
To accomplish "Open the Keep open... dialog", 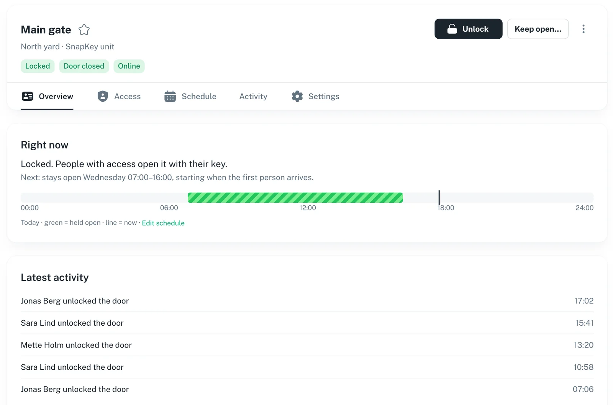I will point(538,29).
